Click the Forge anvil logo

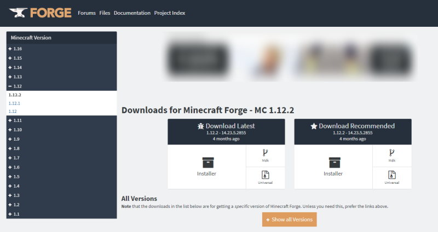(18, 13)
